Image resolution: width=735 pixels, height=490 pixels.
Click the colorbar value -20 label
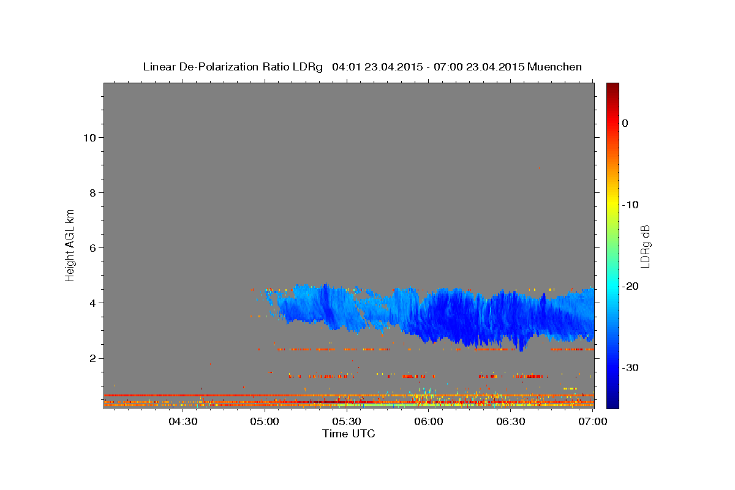coord(630,286)
